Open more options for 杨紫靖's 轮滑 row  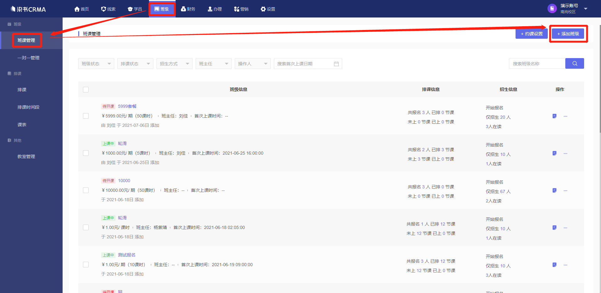tap(565, 228)
